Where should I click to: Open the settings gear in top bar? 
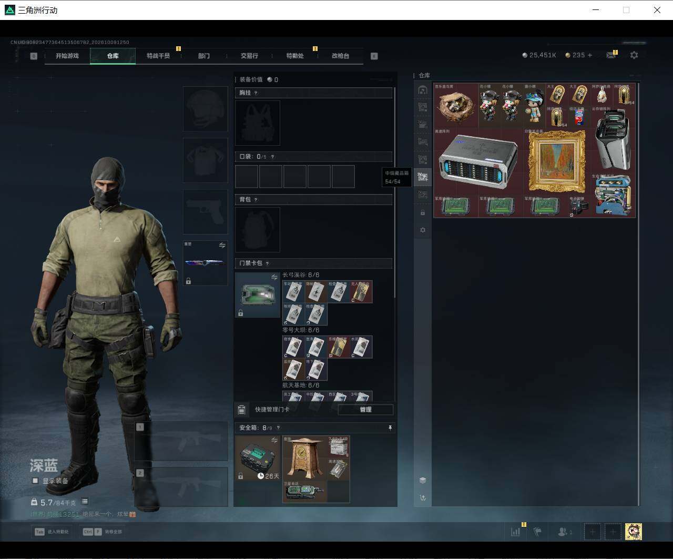(634, 55)
